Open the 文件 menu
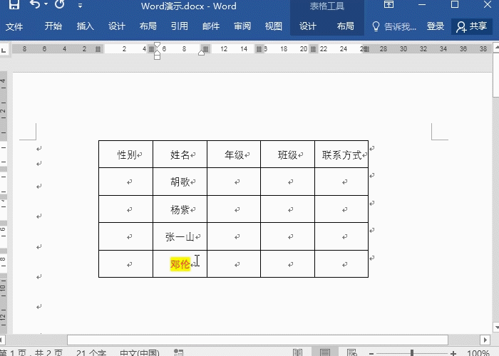Screen dimensions: 499x356 pyautogui.click(x=14, y=26)
